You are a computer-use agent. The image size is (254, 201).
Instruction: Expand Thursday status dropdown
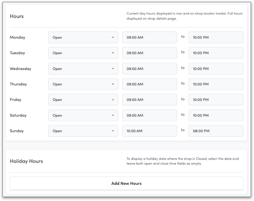[83, 84]
